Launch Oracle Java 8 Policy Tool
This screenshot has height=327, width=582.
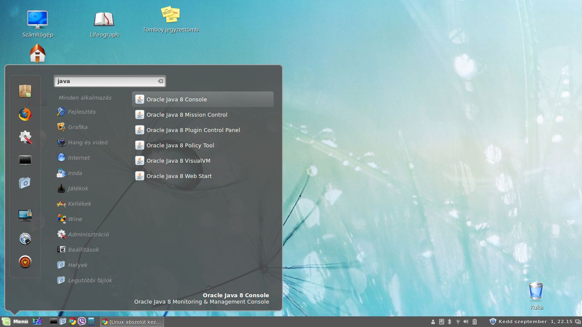[x=203, y=145]
